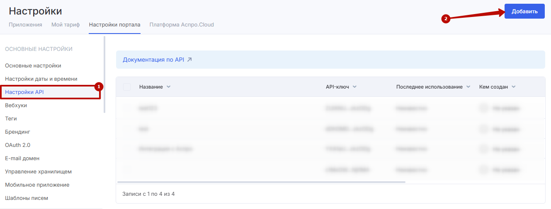Open the Документация по API link
This screenshot has width=551, height=209.
coord(153,60)
